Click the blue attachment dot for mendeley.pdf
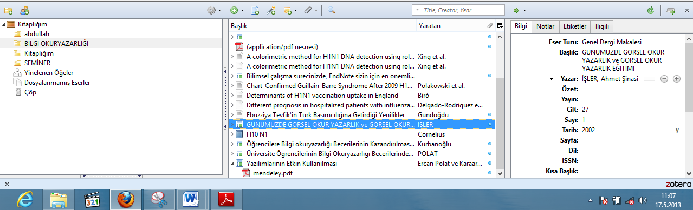 [490, 173]
